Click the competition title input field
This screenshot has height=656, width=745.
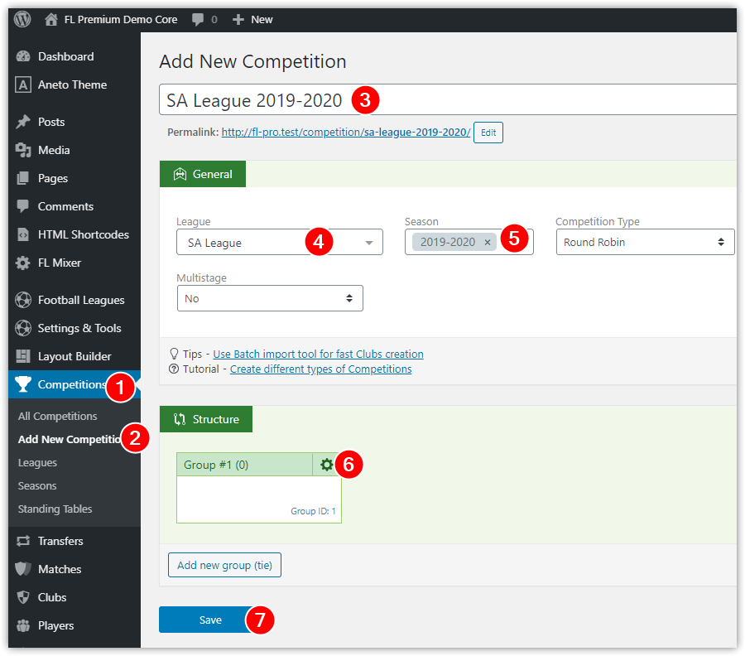tap(448, 100)
